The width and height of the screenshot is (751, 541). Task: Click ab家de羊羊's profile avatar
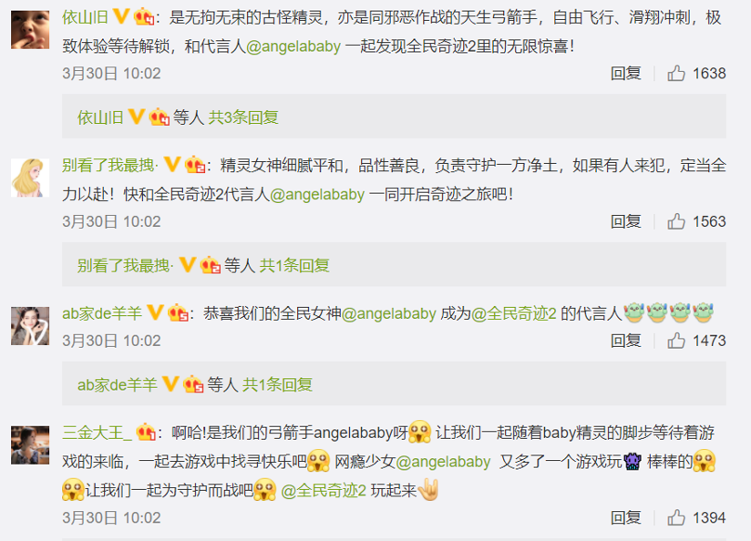pyautogui.click(x=30, y=326)
